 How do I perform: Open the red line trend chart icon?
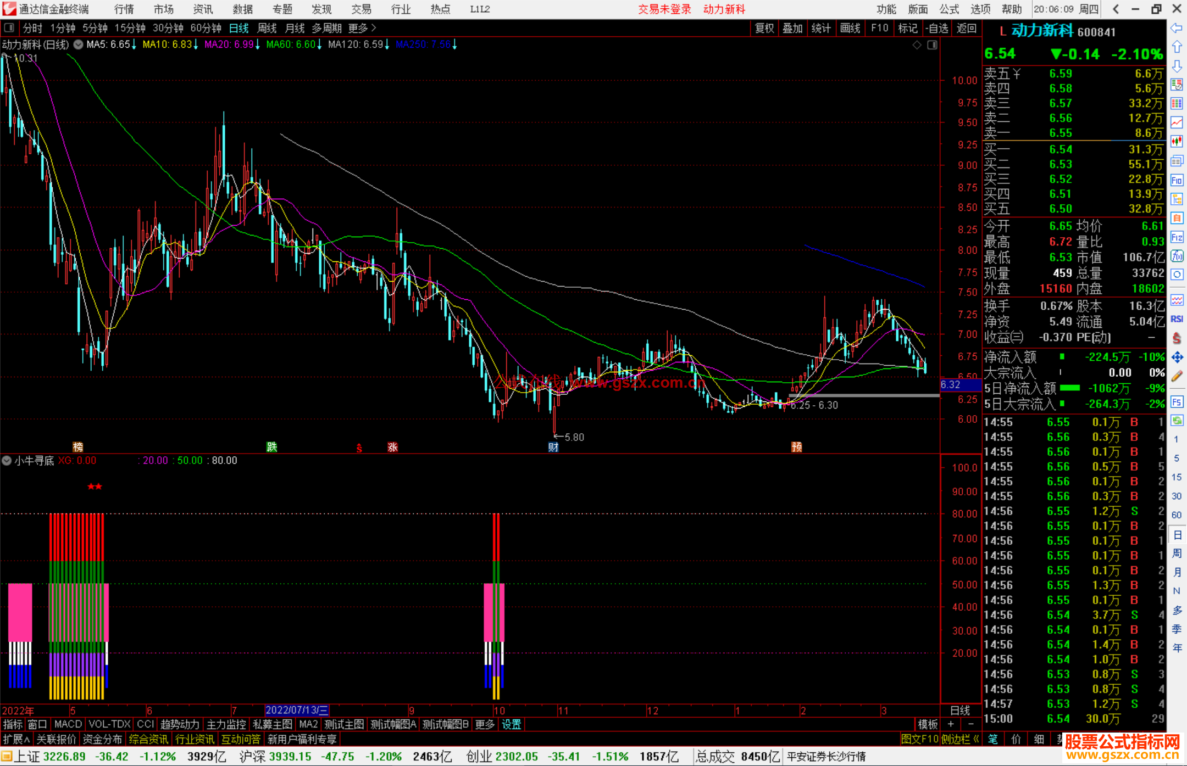point(1177,122)
